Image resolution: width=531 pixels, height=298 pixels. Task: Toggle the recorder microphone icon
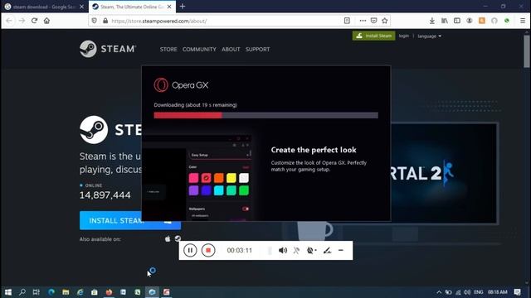(296, 250)
